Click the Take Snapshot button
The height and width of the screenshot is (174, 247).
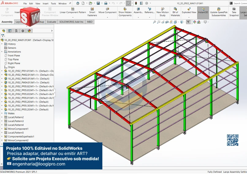[234, 12]
